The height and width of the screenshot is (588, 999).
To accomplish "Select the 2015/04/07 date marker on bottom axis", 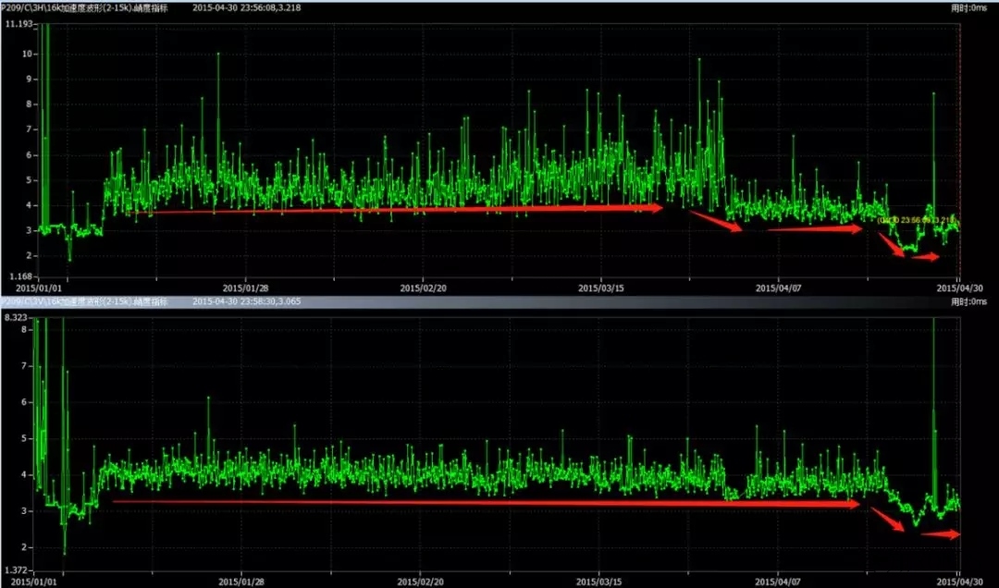I will 780,582.
